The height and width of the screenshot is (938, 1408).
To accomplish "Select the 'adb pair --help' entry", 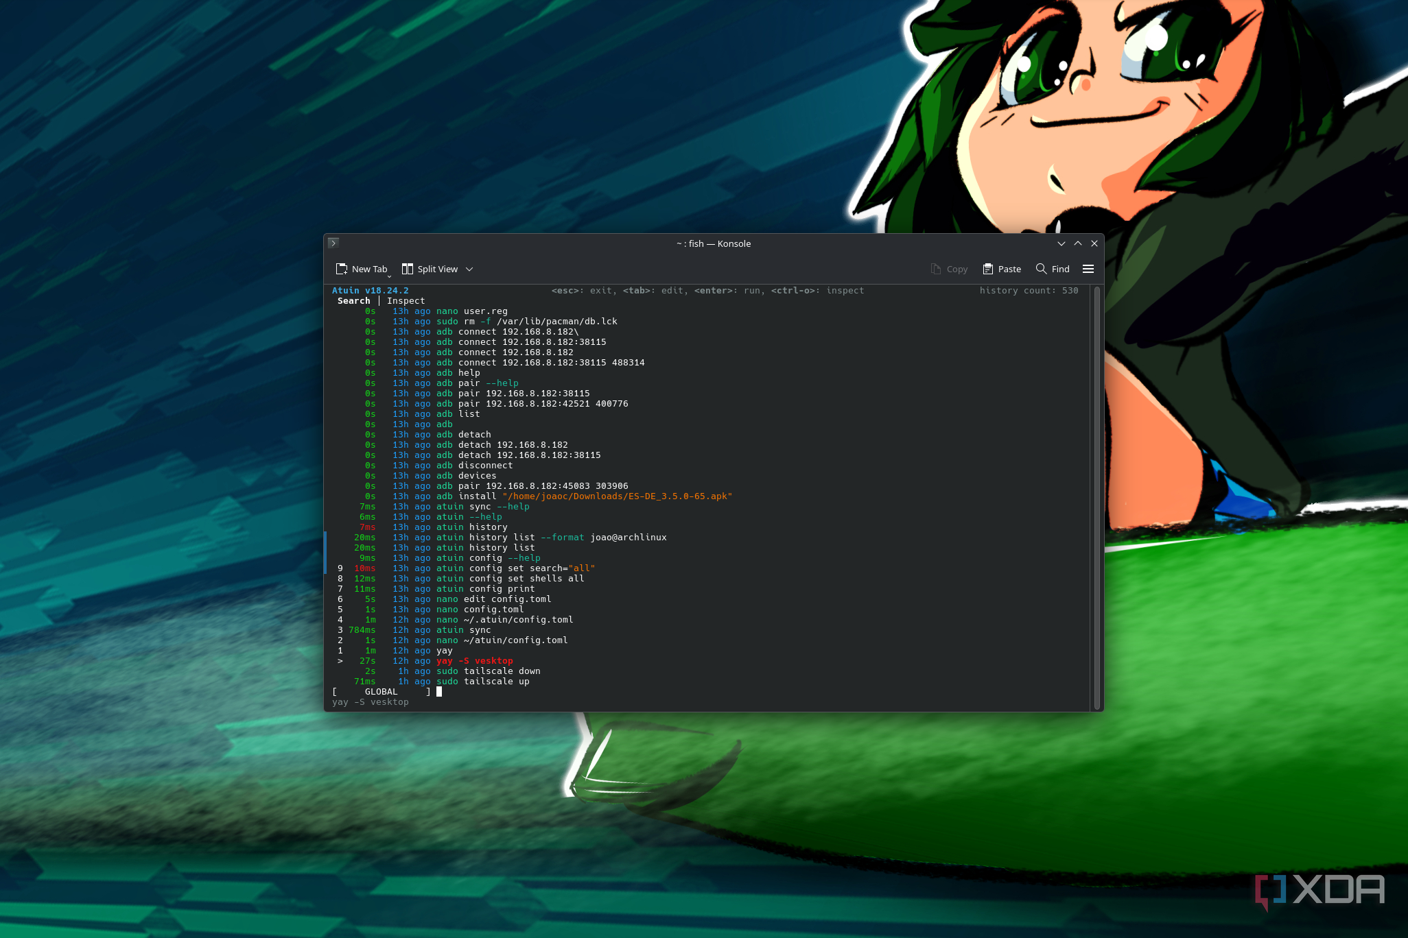I will coord(477,383).
